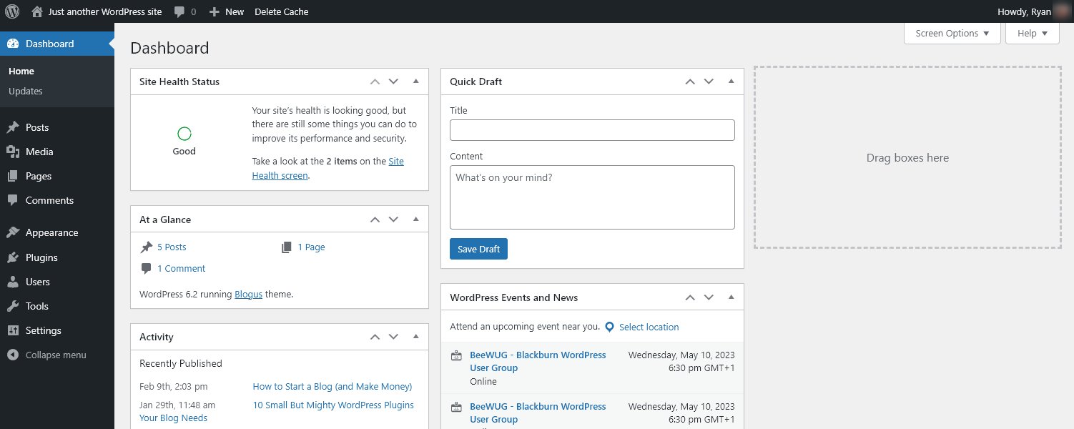Open the New menu in the admin bar
Viewport: 1074px width, 429px height.
(226, 11)
